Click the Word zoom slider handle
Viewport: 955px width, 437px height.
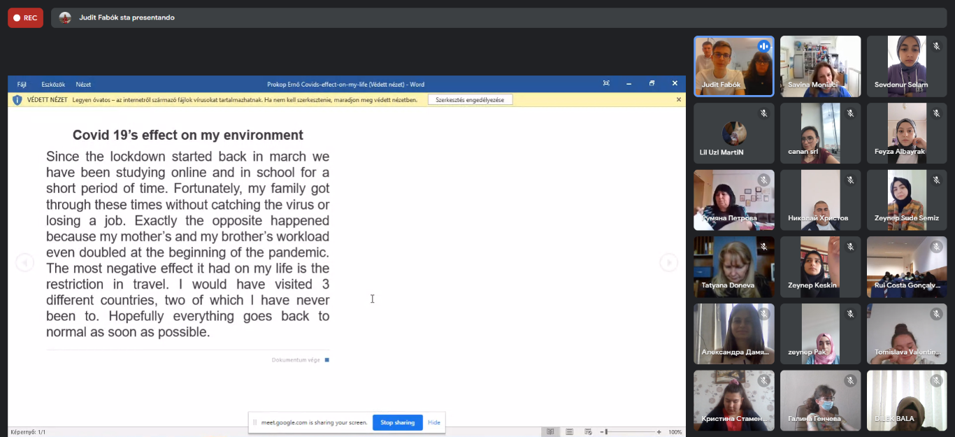(x=607, y=432)
